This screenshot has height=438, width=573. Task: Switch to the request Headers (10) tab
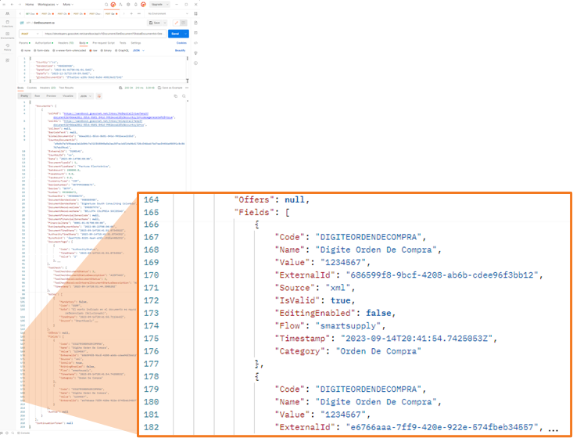66,43
